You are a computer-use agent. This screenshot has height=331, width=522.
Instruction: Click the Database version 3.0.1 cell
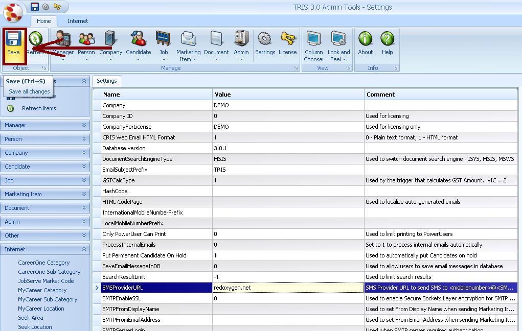coord(288,148)
